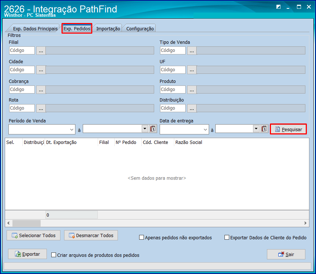Click the Sair exit button
The height and width of the screenshot is (274, 316).
pyautogui.click(x=286, y=255)
